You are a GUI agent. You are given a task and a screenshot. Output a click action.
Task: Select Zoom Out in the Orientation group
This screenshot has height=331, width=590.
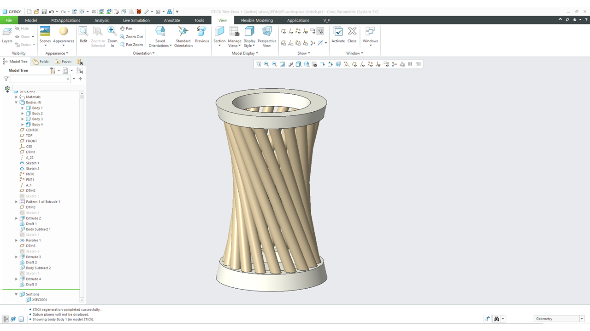pos(131,37)
